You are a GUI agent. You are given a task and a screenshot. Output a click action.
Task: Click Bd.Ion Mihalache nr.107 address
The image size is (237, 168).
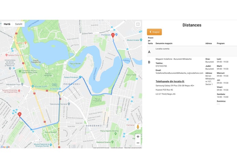coord(210,80)
